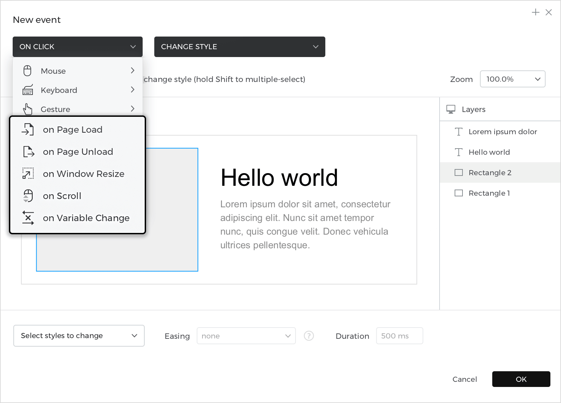The width and height of the screenshot is (561, 403).
Task: Select on Page Unload trigger
Action: [x=78, y=152]
